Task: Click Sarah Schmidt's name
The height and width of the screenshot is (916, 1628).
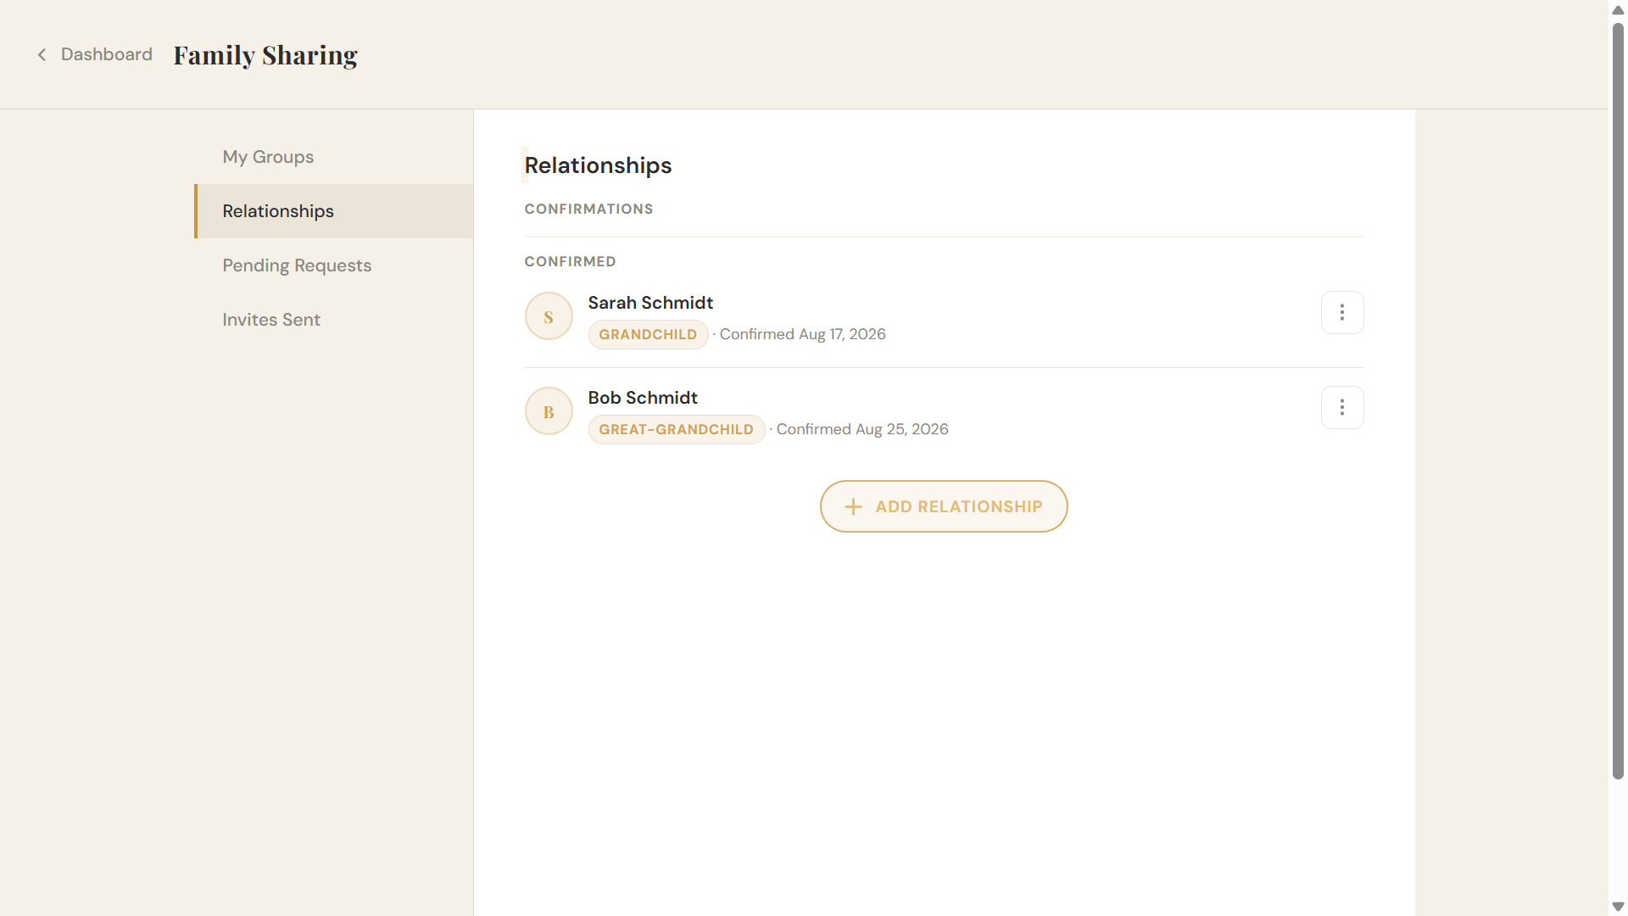Action: pos(650,303)
